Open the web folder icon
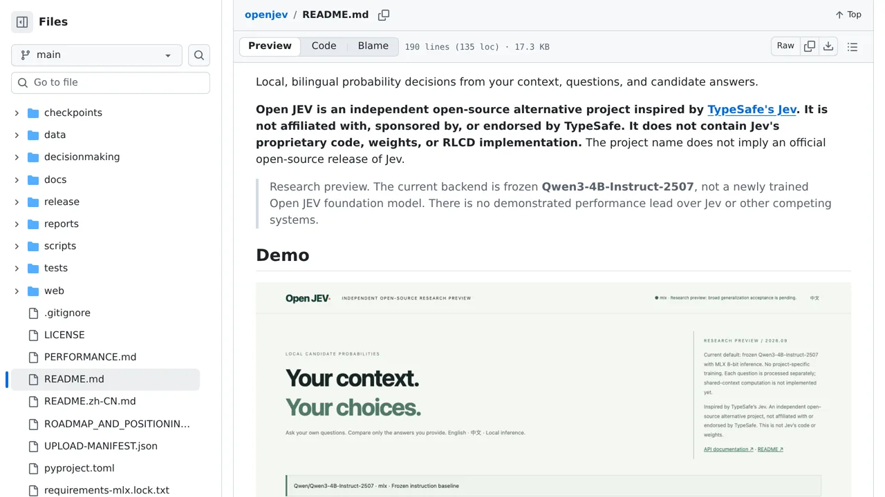 click(x=33, y=291)
